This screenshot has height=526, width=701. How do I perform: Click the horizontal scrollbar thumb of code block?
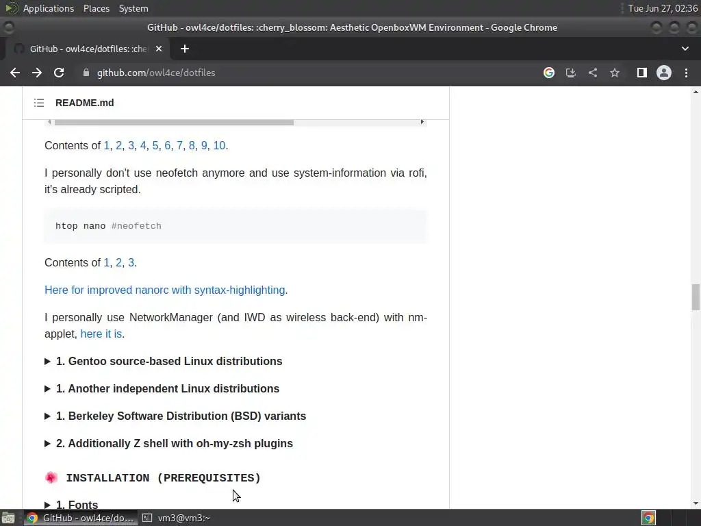point(174,123)
